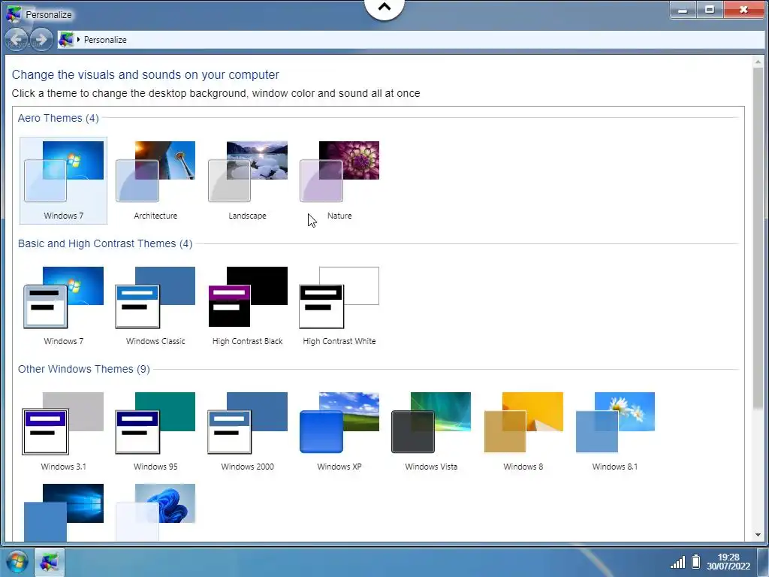Pick the Nature theme
This screenshot has height=577, width=769.
(339, 180)
